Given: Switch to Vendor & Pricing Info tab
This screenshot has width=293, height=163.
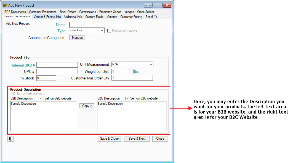Looking at the screenshot, I should point(47,17).
